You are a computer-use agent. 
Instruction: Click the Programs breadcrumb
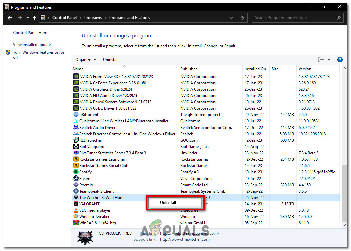93,18
